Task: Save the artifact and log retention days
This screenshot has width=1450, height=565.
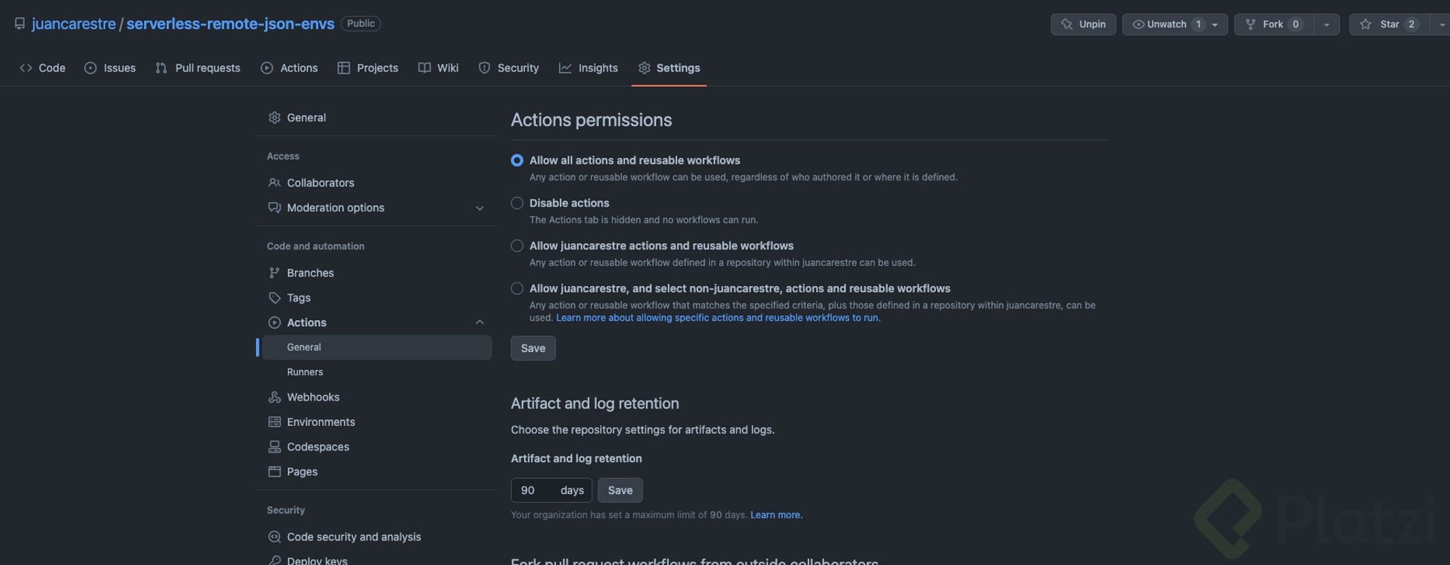Action: pyautogui.click(x=620, y=490)
